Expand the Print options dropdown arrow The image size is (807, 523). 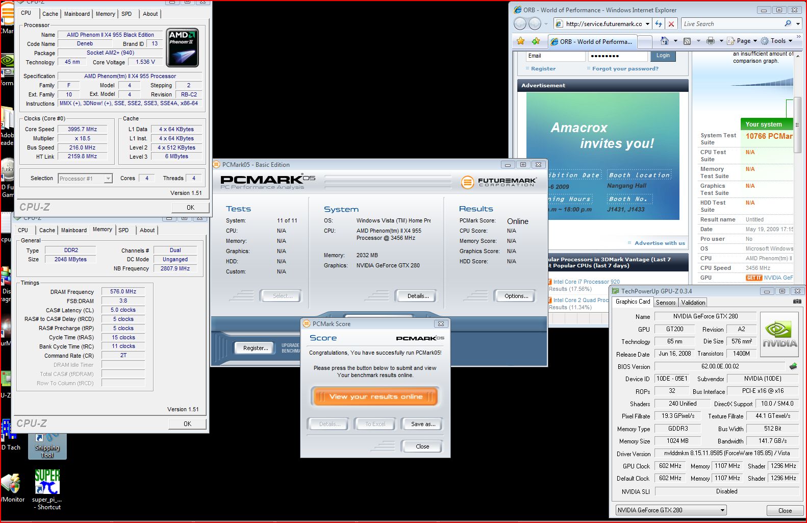point(721,41)
